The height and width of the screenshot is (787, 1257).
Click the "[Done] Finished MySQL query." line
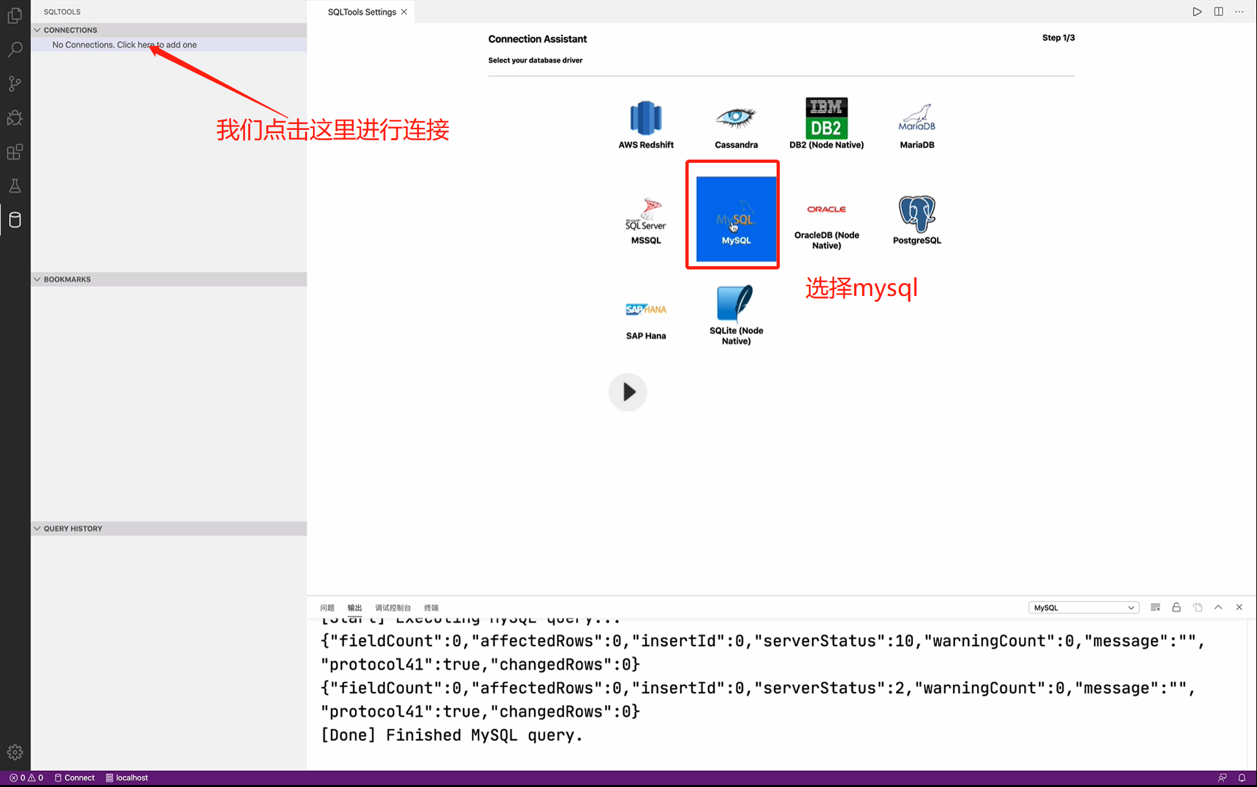point(451,735)
